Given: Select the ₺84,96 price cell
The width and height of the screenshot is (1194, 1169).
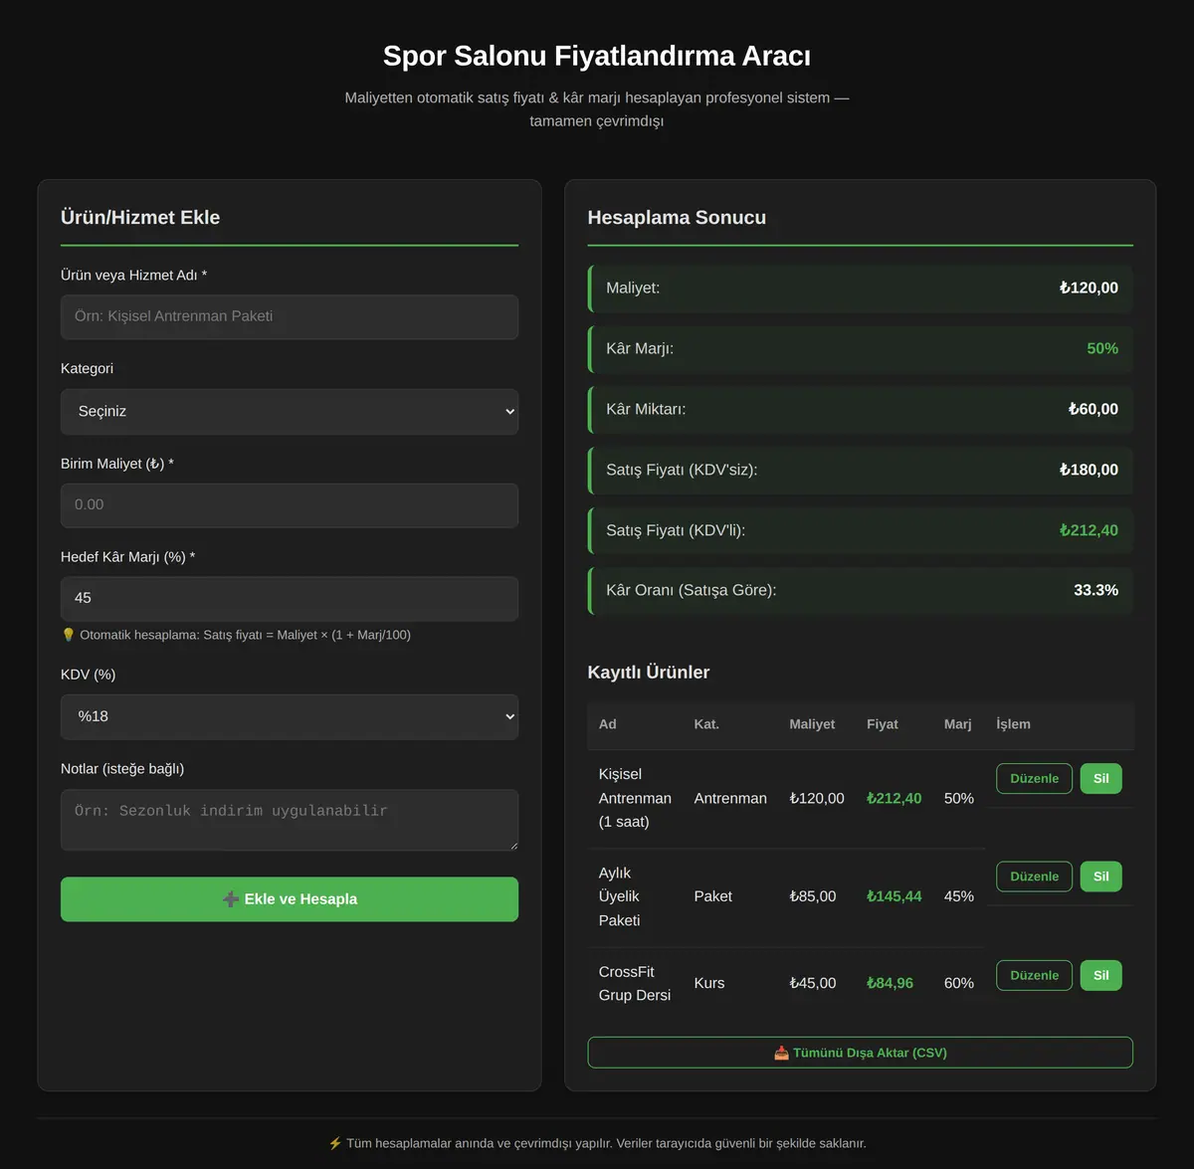Looking at the screenshot, I should 890,983.
